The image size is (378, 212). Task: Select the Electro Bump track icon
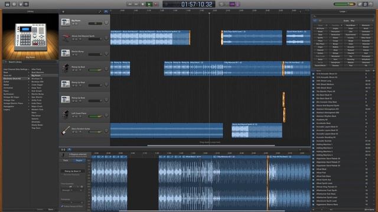pos(66,53)
